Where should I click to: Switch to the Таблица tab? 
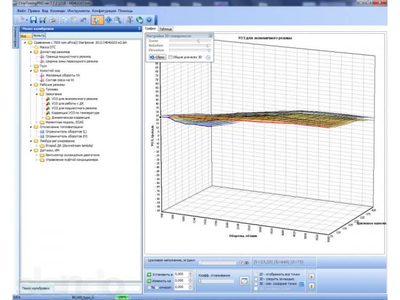point(166,29)
